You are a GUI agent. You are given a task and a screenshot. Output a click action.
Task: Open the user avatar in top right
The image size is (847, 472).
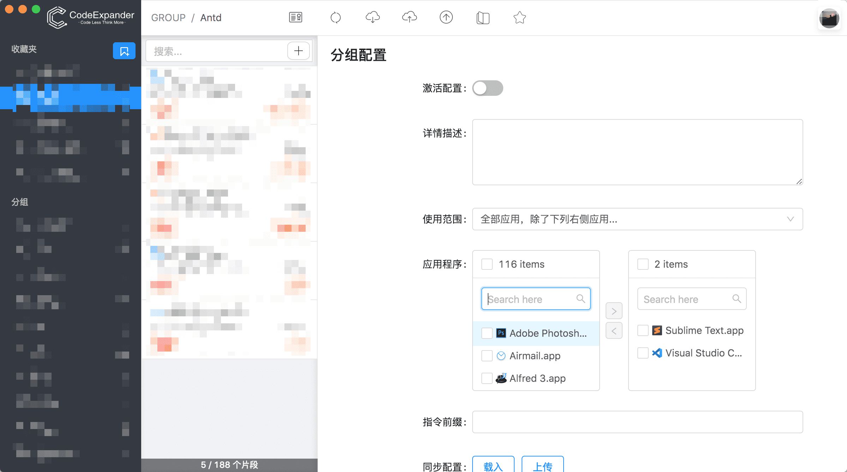click(829, 18)
